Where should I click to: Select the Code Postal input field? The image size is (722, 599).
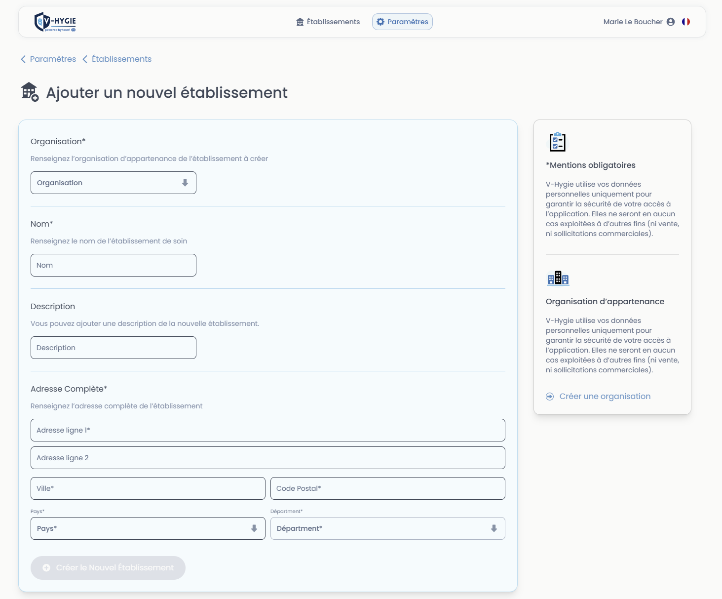pyautogui.click(x=387, y=488)
